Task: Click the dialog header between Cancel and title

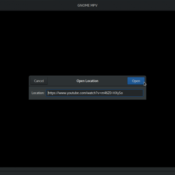Action: coord(62,81)
